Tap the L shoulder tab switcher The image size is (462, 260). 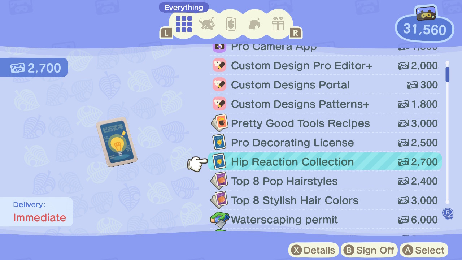[166, 33]
